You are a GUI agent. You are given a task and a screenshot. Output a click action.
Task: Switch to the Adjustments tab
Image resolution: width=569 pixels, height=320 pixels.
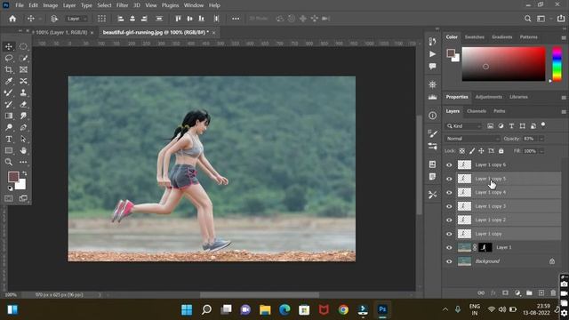click(x=488, y=97)
